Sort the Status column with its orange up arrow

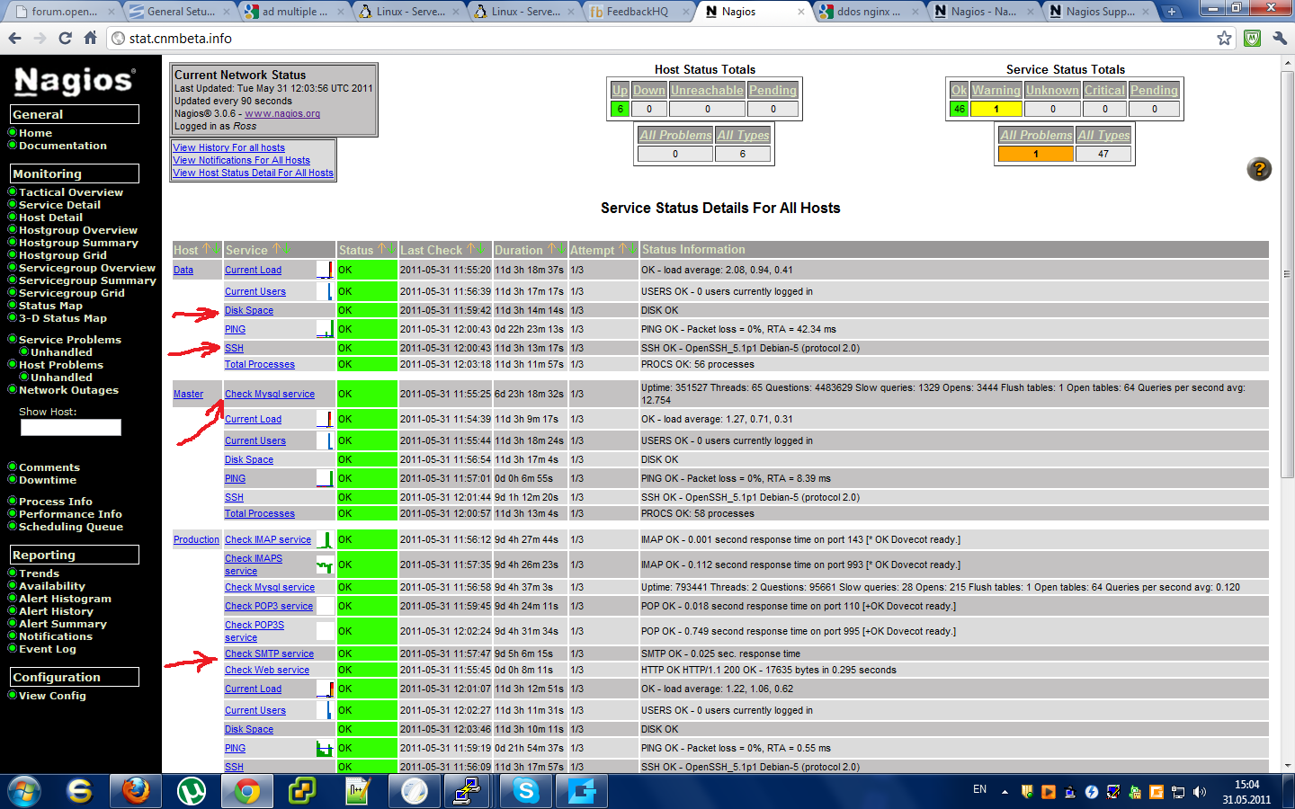381,249
